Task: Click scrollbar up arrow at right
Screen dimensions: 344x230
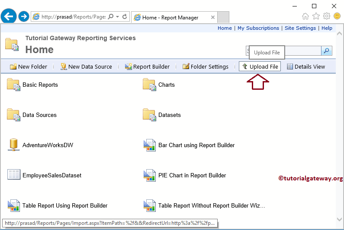Action: coord(339,34)
